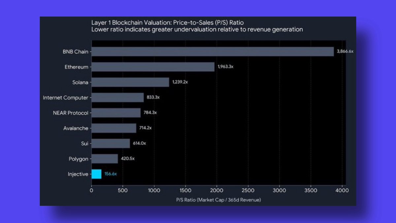The image size is (396, 223).
Task: Click the 'BNB Chain' axis label
Action: click(x=75, y=52)
